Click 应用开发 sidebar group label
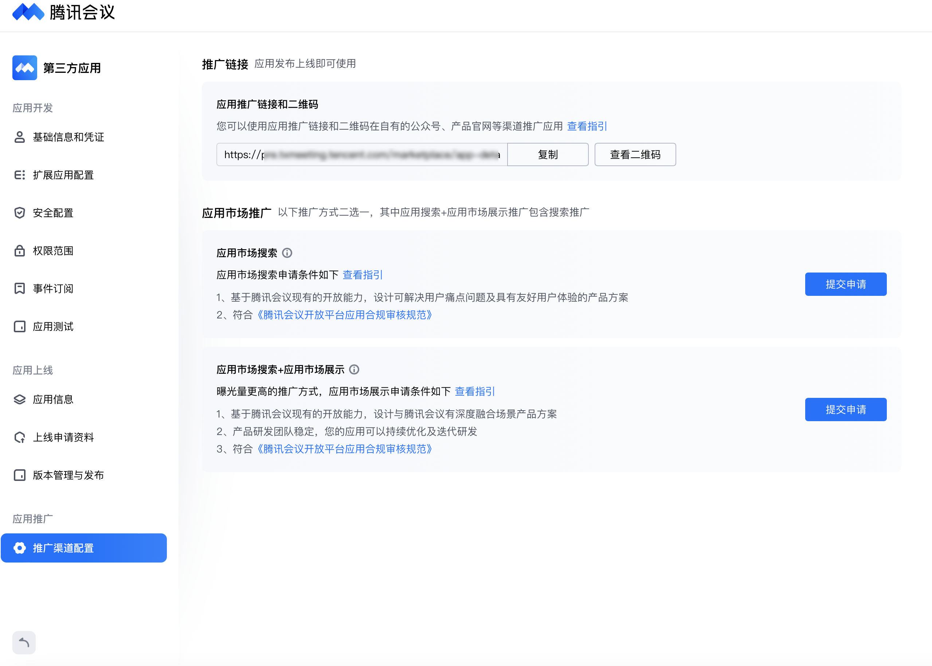Screen dimensions: 932x666 click(33, 108)
